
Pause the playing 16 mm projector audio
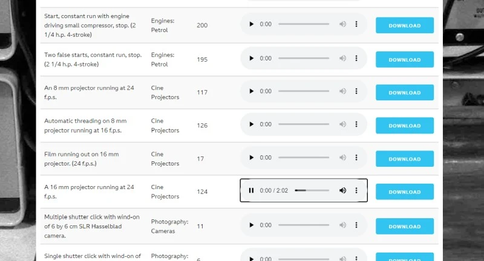(251, 190)
